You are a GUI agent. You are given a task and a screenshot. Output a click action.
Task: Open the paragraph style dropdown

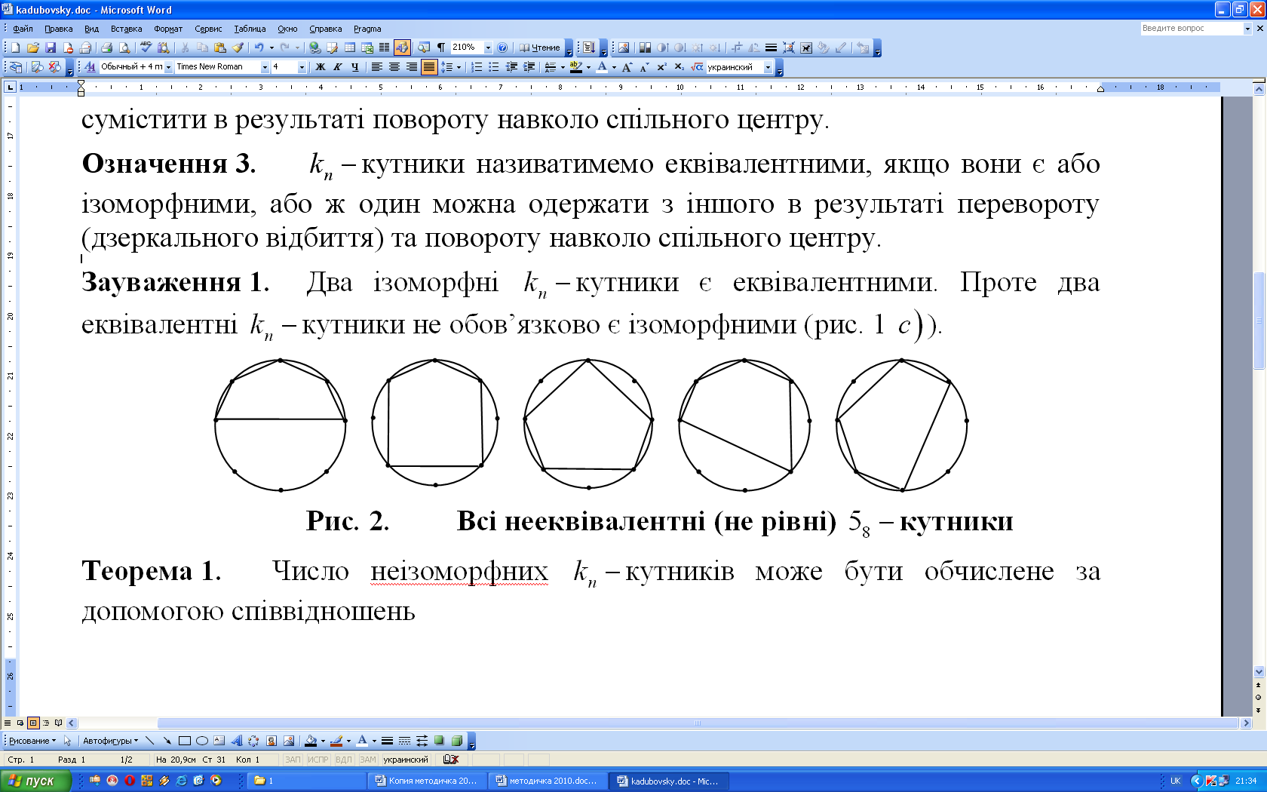click(168, 67)
